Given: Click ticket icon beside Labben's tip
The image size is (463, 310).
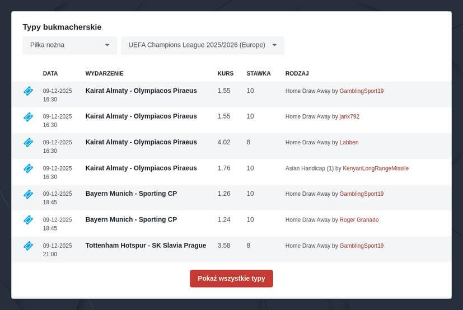Looking at the screenshot, I should (28, 143).
